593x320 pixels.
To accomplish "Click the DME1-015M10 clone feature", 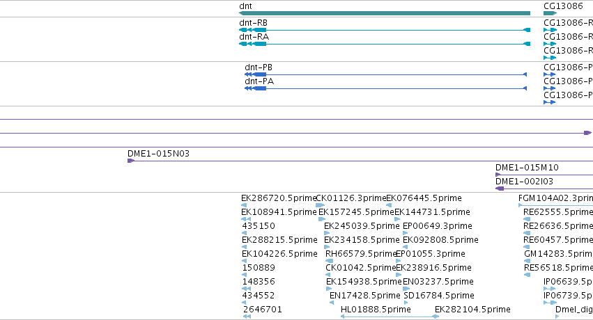I will tap(544, 175).
